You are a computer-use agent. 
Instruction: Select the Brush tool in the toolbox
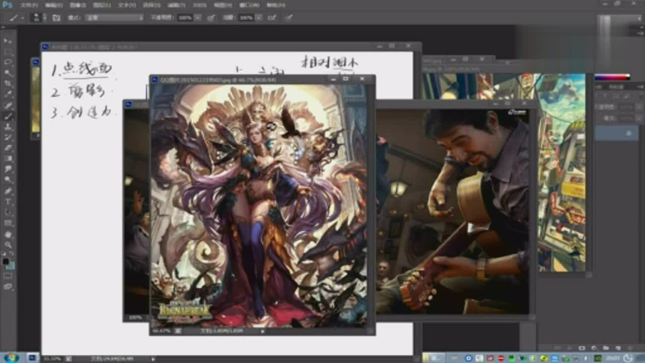point(8,115)
